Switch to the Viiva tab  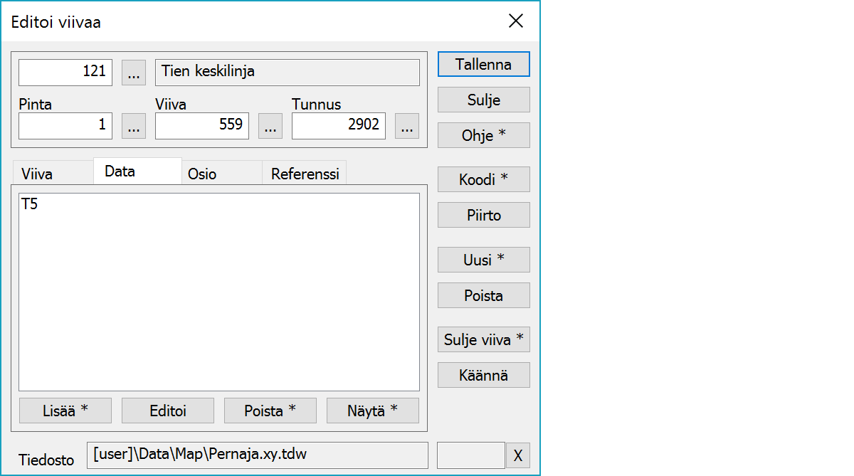[37, 174]
